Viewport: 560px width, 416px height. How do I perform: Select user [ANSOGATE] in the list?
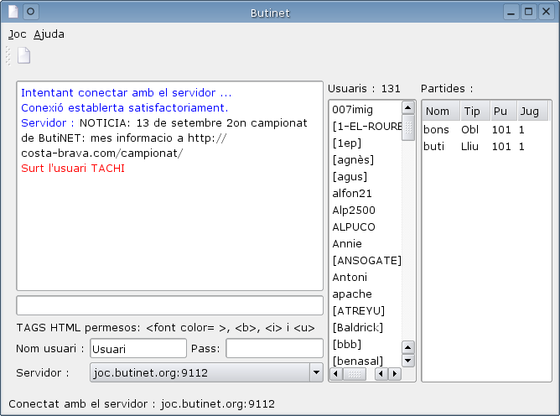[366, 261]
